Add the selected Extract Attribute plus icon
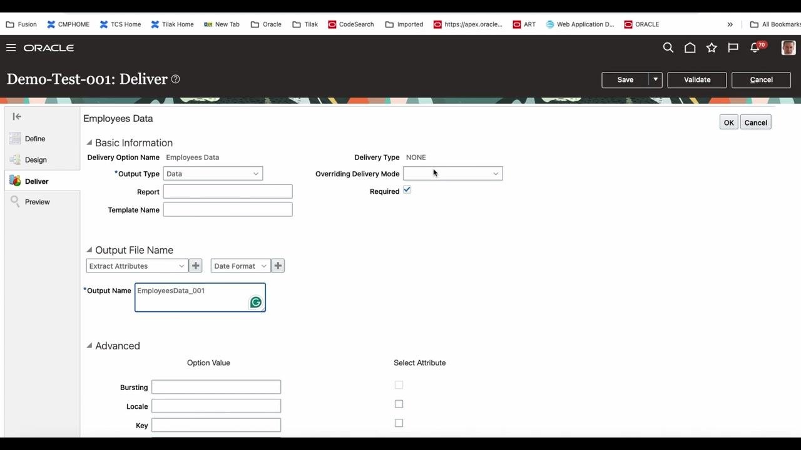 pos(196,266)
